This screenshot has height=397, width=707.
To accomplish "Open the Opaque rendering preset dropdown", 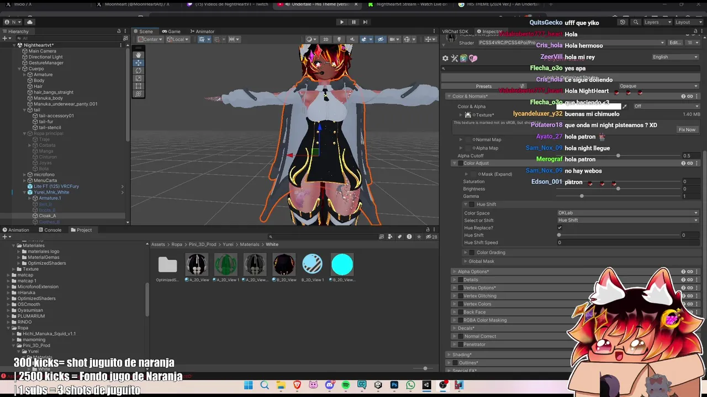I will point(658,86).
